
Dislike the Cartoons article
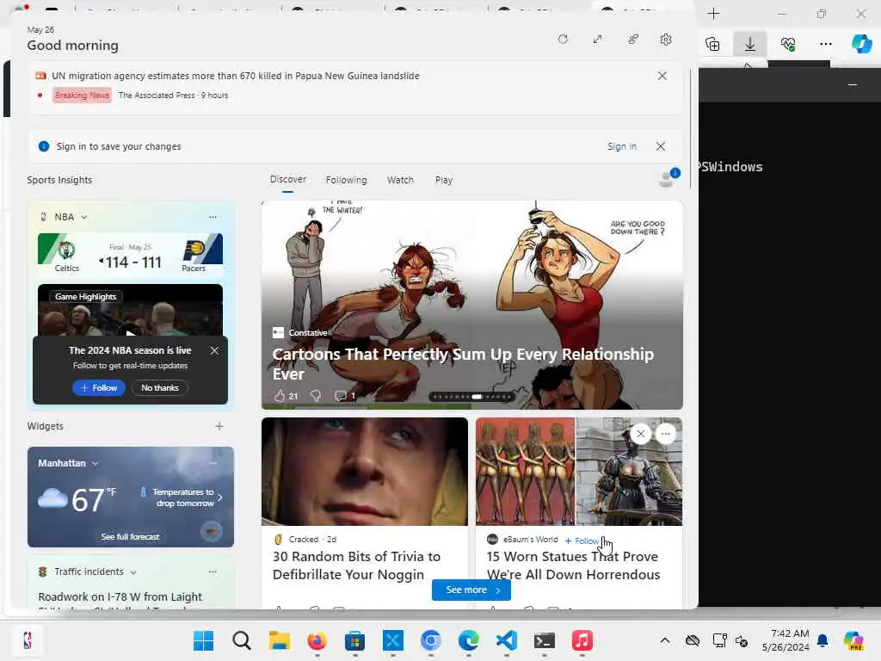tap(316, 396)
